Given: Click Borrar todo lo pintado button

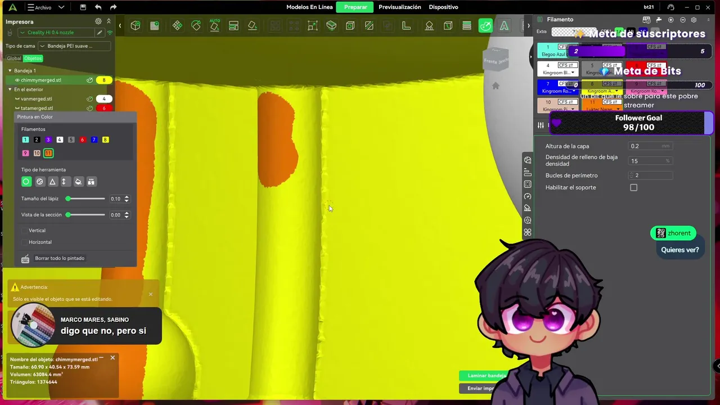Looking at the screenshot, I should pyautogui.click(x=60, y=258).
